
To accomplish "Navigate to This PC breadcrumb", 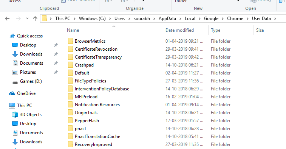I will (63, 19).
